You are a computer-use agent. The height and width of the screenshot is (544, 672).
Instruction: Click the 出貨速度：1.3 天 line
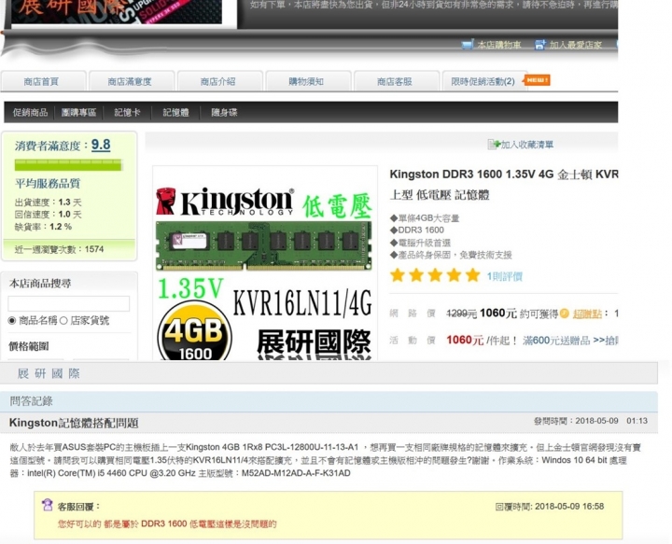pyautogui.click(x=48, y=202)
